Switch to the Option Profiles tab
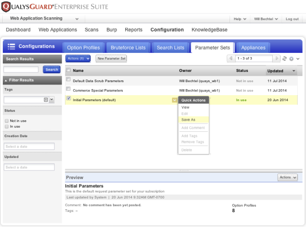Viewport: 306px width, 227px height. [83, 48]
